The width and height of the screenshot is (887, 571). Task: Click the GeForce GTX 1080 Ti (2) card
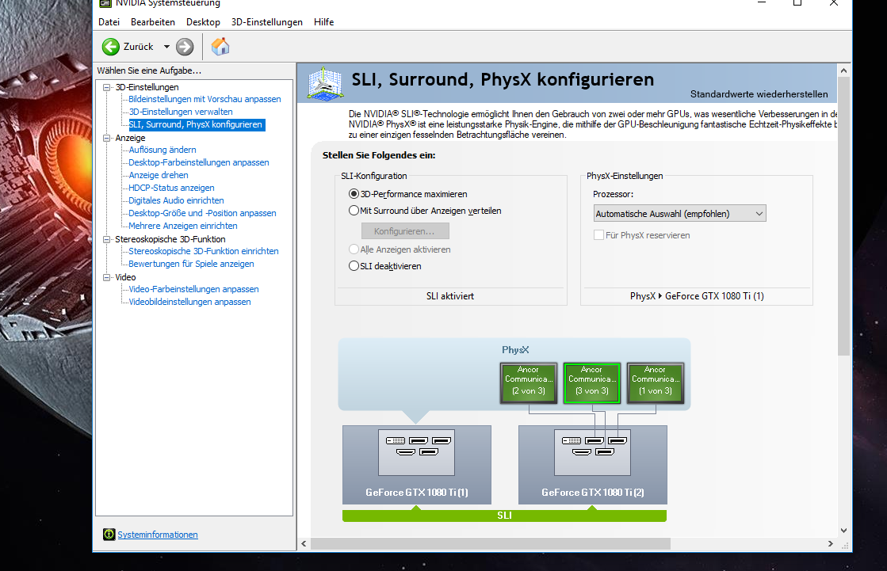point(593,465)
